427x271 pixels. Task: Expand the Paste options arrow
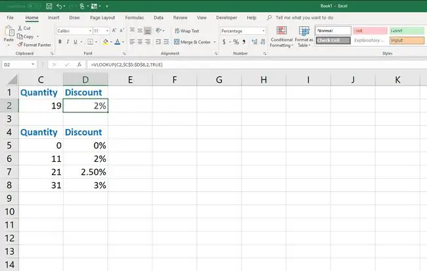pyautogui.click(x=9, y=45)
